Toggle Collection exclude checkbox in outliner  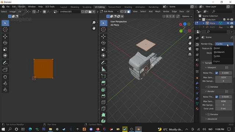pyautogui.click(x=224, y=19)
